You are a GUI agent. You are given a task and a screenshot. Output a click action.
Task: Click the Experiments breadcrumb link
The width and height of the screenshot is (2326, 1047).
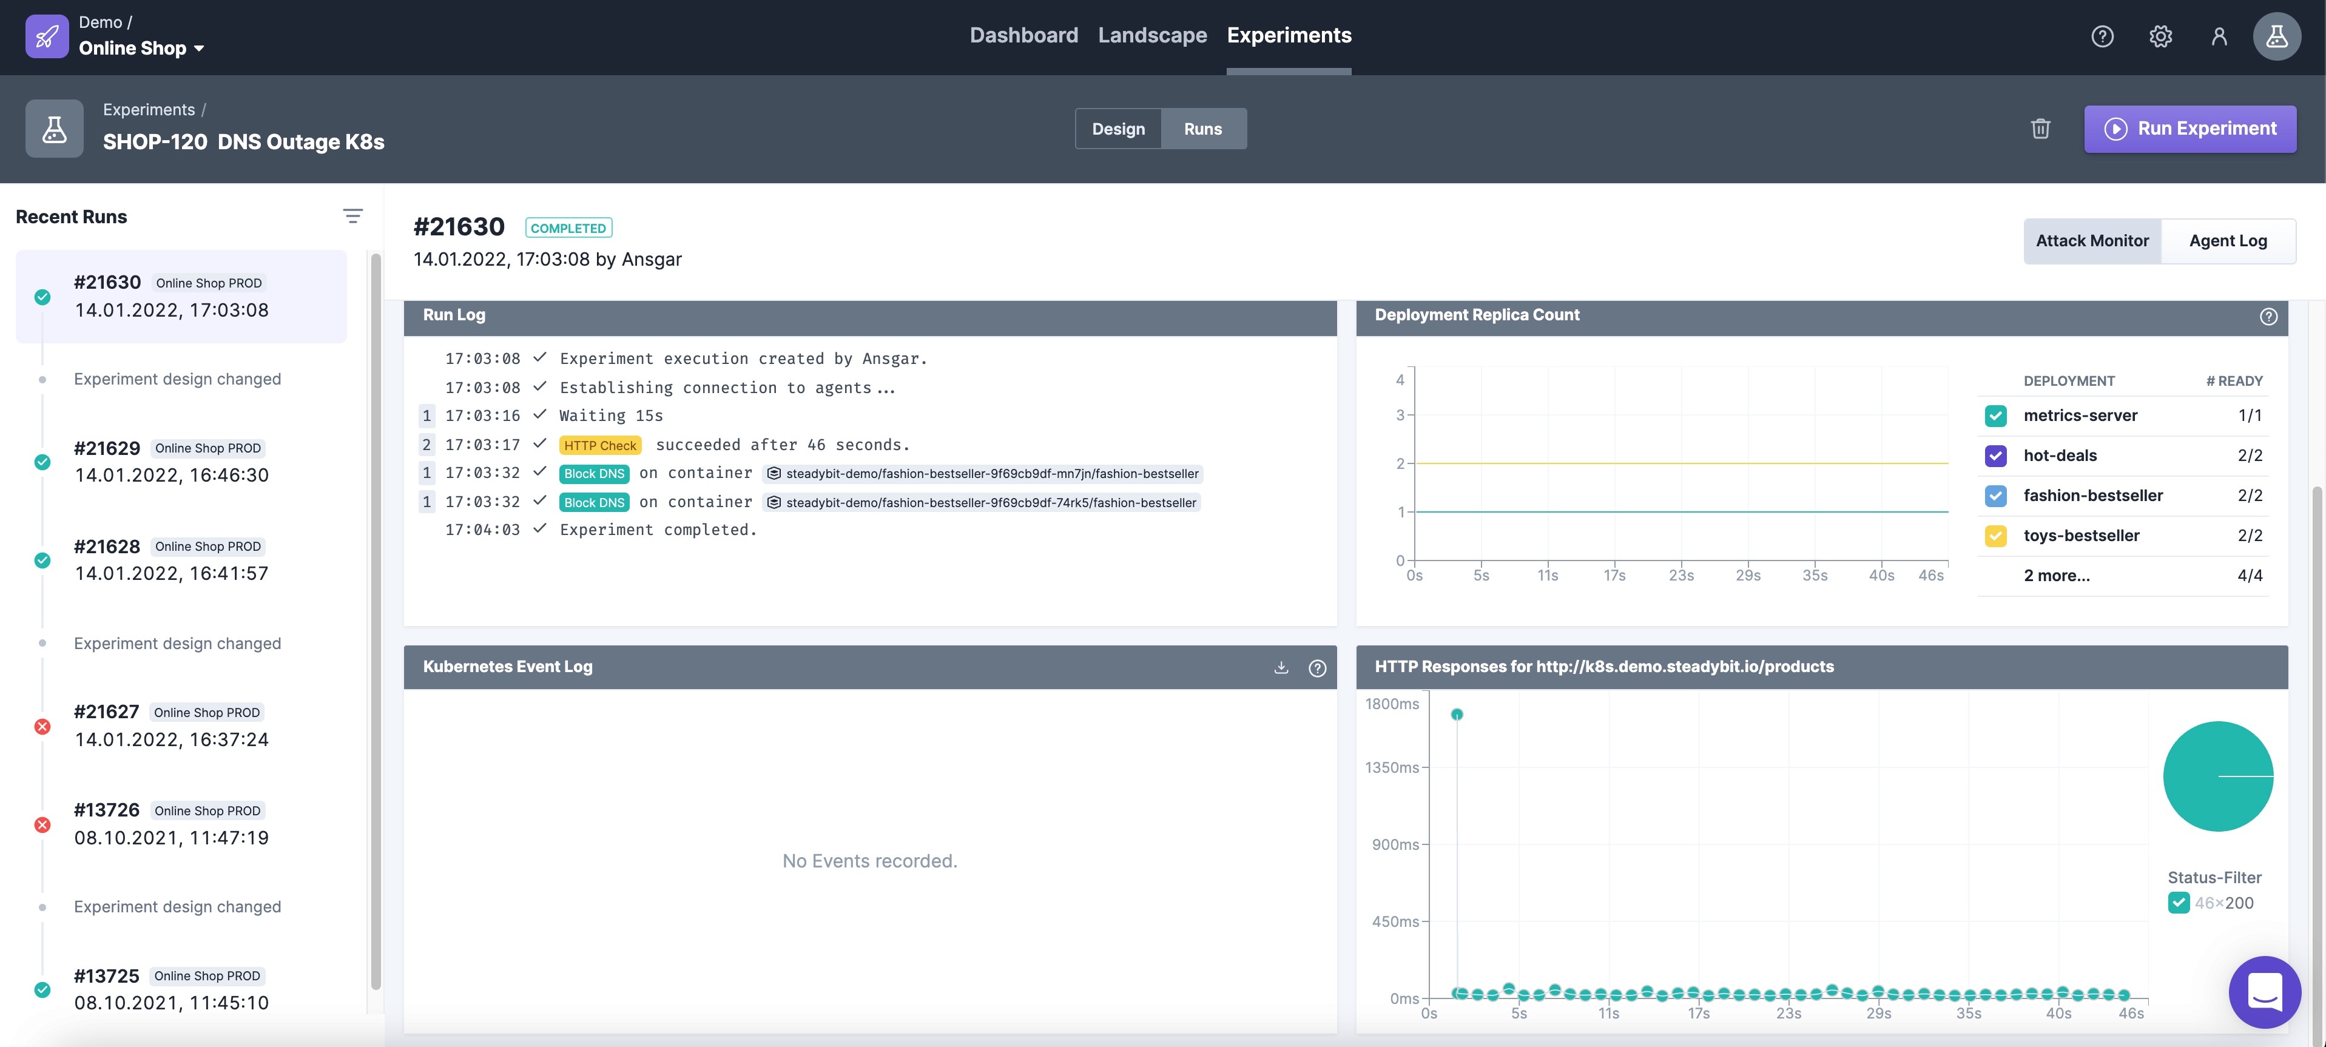pyautogui.click(x=149, y=110)
